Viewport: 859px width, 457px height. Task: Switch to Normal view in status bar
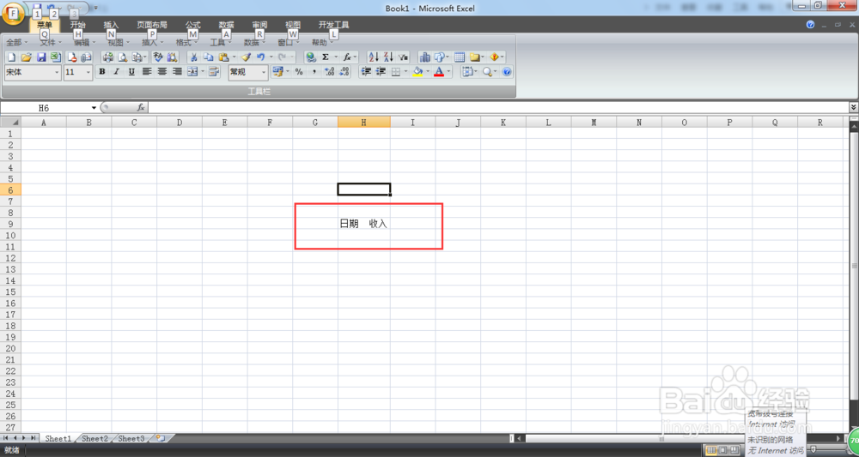[711, 450]
